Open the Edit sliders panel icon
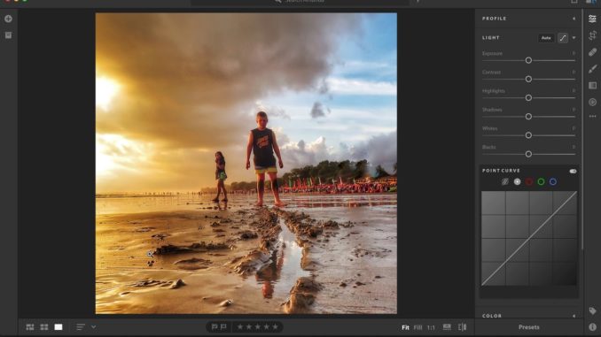This screenshot has height=337, width=601. click(592, 19)
